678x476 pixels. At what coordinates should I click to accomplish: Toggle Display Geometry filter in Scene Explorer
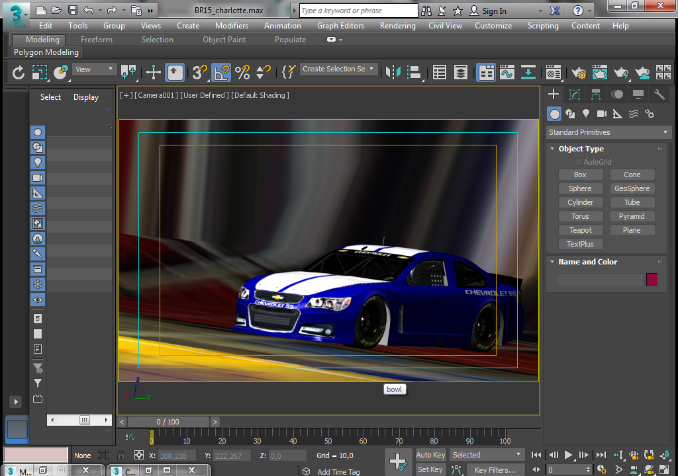[38, 132]
